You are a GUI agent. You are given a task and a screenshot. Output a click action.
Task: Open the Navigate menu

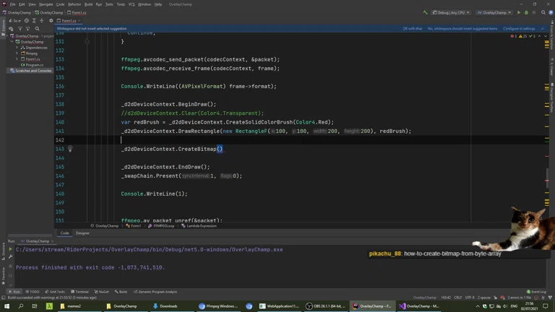(x=46, y=4)
